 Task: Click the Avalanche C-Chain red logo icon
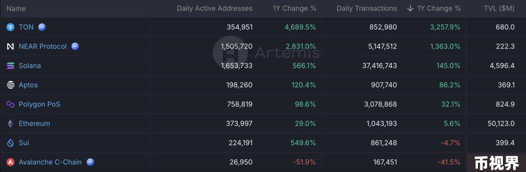[x=10, y=162]
